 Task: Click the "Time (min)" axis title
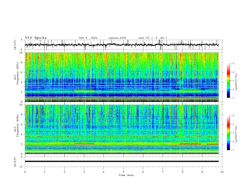click(126, 175)
